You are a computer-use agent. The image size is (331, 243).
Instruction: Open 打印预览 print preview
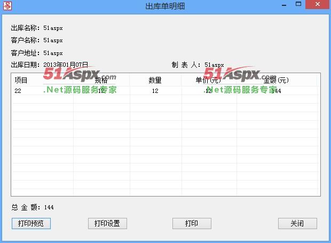[x=31, y=223]
